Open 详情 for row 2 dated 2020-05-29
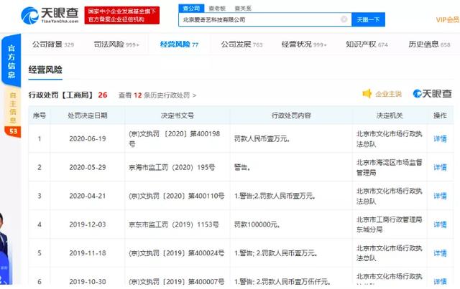This screenshot has width=460, height=289. tap(440, 167)
